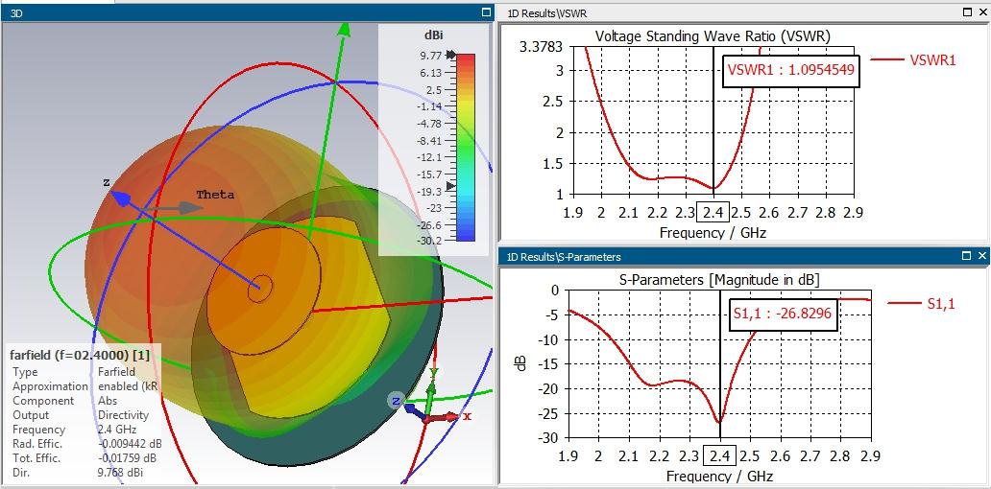The width and height of the screenshot is (991, 489).
Task: Click the farfield (f=02.4000) [1] heading
Action: coord(81,355)
